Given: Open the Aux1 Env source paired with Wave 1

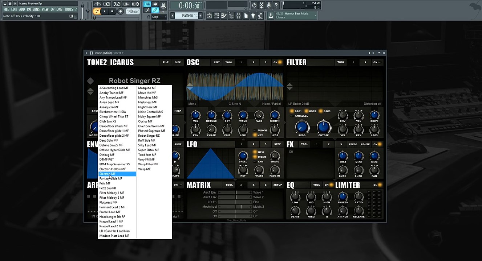Looking at the screenshot, I should pyautogui.click(x=210, y=192).
